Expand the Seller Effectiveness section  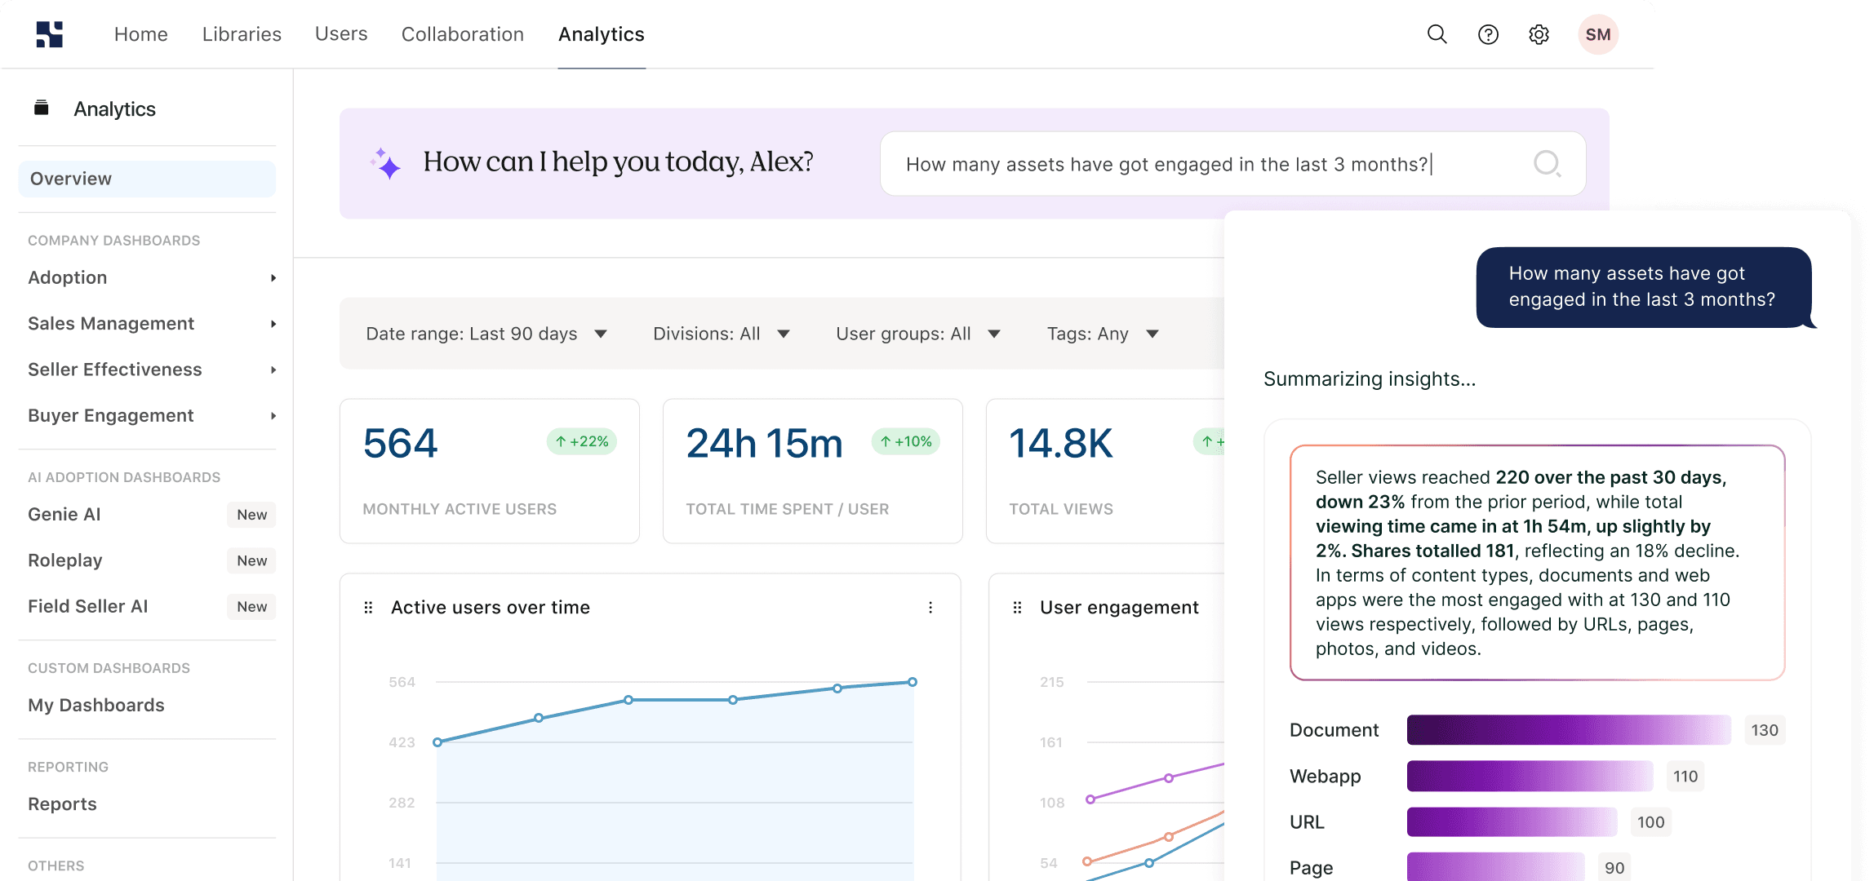coord(152,370)
